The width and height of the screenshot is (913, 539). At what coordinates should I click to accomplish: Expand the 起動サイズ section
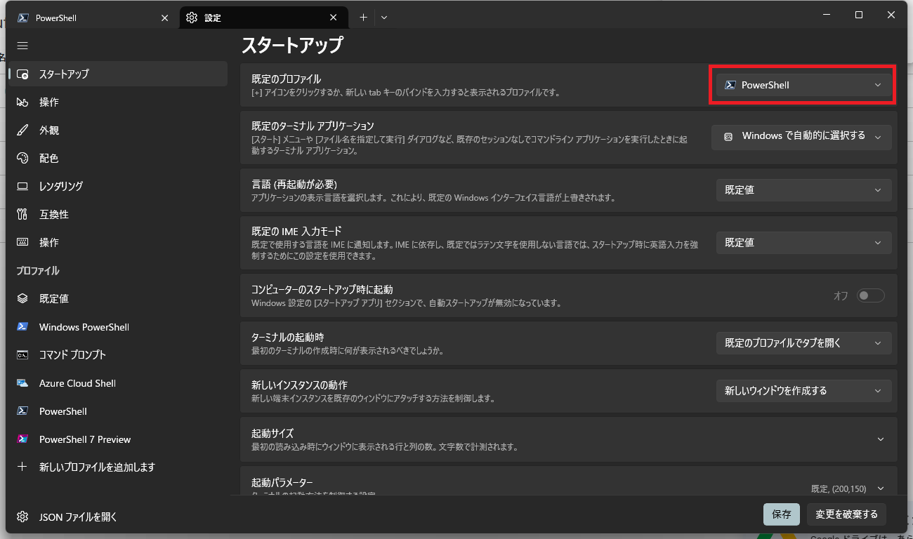pyautogui.click(x=882, y=439)
